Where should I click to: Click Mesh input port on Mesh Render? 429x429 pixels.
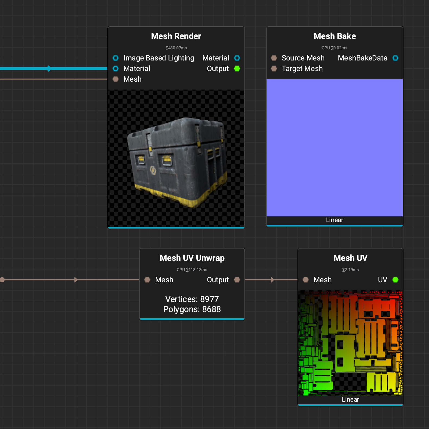pos(116,79)
